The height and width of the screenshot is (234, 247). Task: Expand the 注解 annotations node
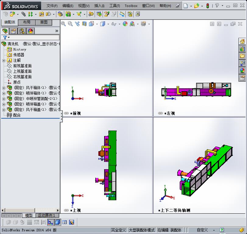click(4, 61)
